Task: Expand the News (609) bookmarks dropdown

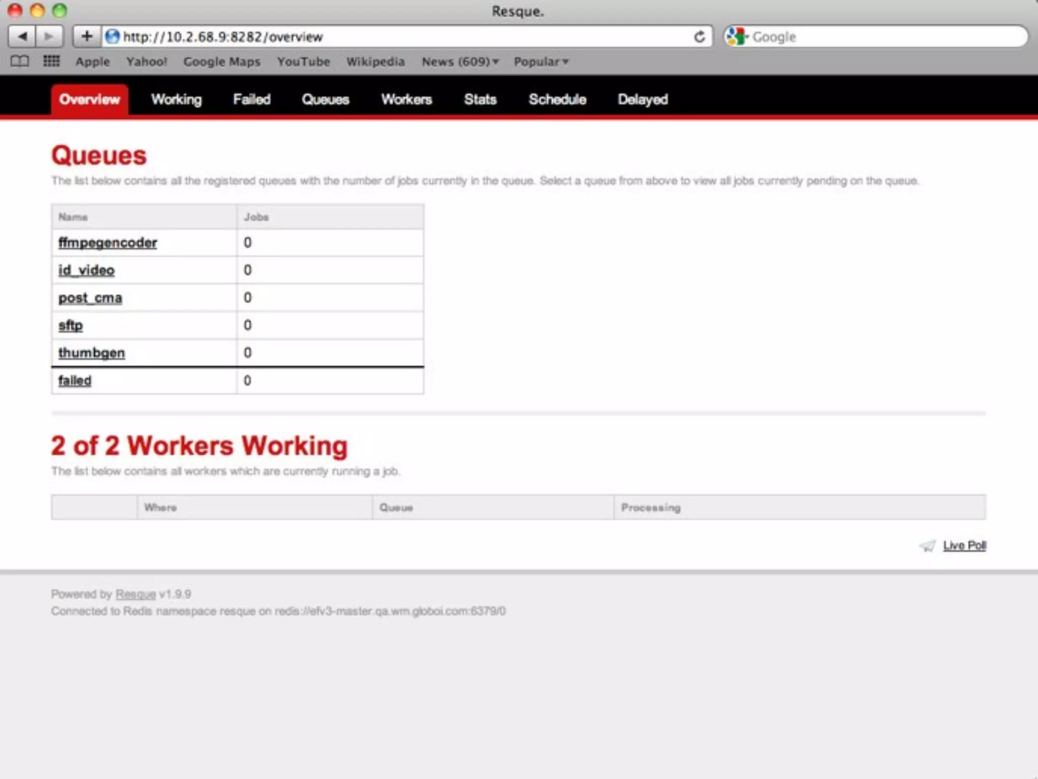Action: point(460,62)
